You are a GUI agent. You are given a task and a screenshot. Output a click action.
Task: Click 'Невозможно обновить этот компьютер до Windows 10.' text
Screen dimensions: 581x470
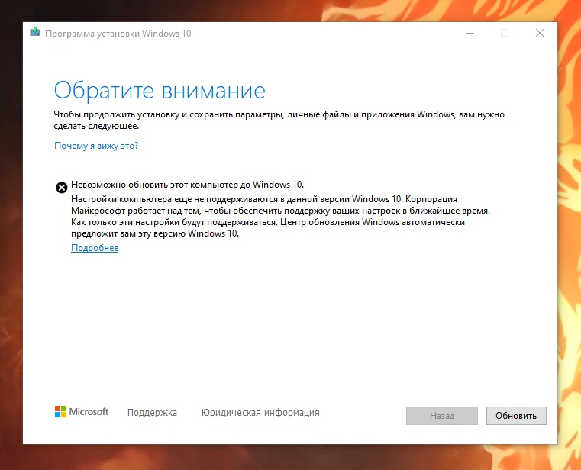coord(187,185)
